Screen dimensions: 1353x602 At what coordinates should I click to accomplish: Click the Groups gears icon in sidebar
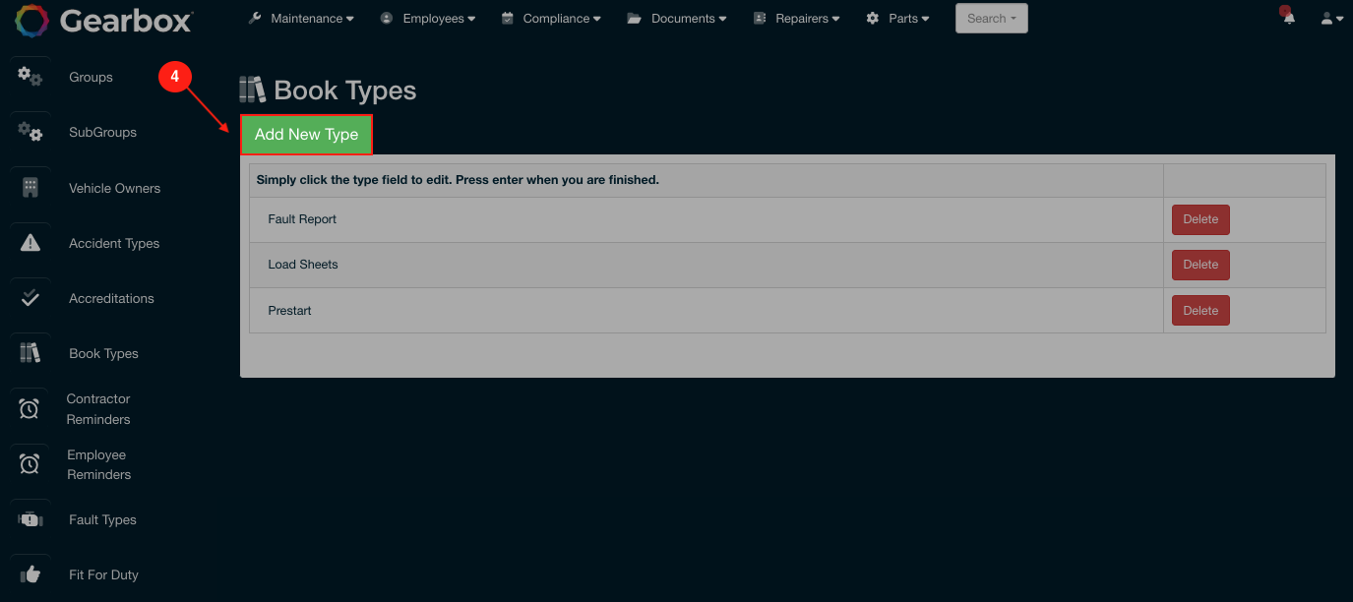31,77
